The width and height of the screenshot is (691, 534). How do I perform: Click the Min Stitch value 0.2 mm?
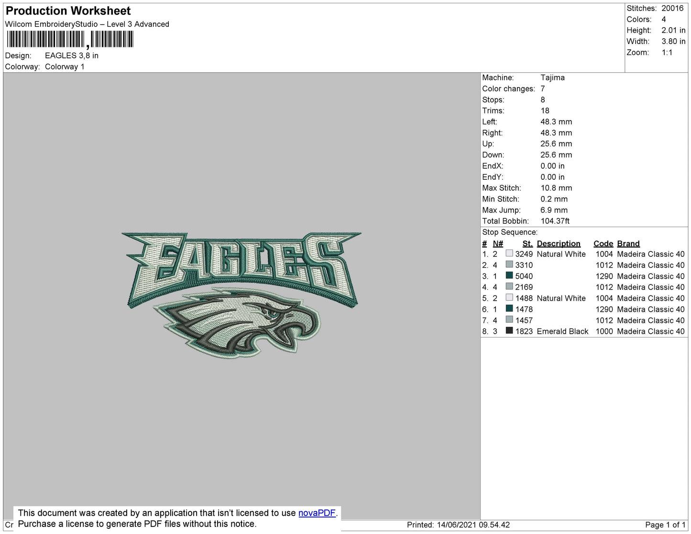(554, 199)
